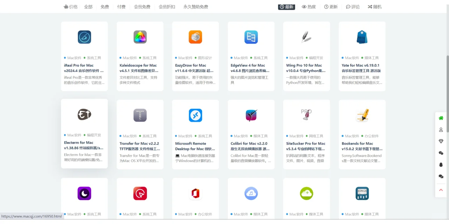
Task: Open the Microsoft Office app icon
Action: click(x=195, y=193)
